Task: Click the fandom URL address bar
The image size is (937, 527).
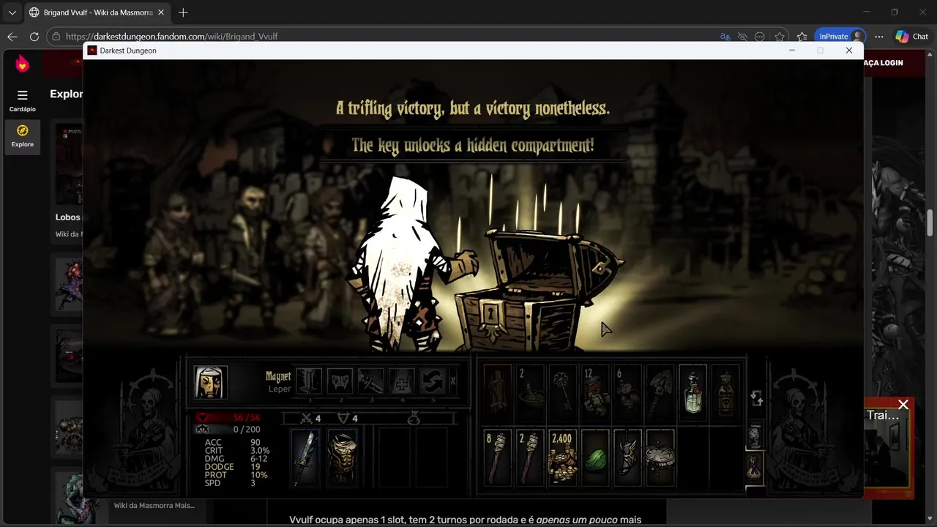Action: point(381,37)
